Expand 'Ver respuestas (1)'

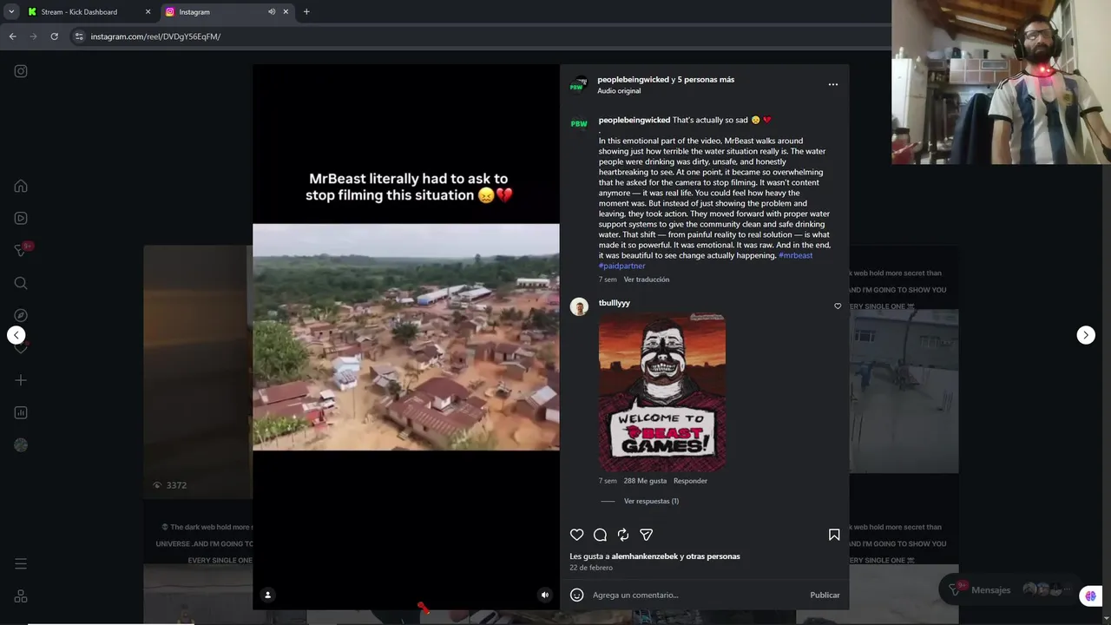point(651,501)
